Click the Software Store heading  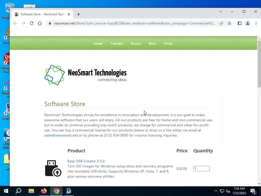click(65, 104)
